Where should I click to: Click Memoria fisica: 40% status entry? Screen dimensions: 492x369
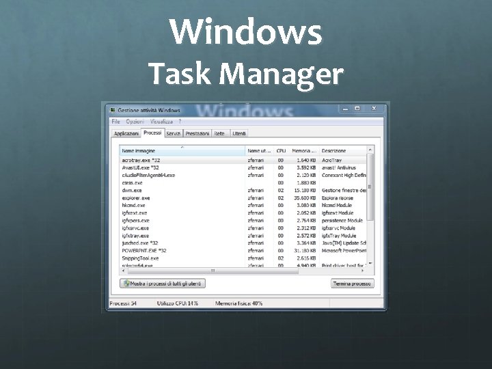(238, 303)
